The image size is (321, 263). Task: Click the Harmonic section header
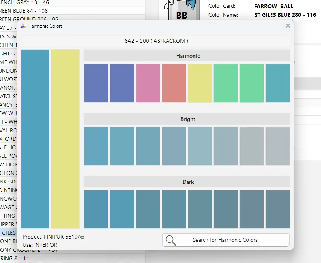pyautogui.click(x=187, y=56)
